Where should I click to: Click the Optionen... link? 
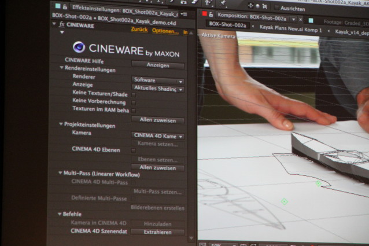(165, 31)
